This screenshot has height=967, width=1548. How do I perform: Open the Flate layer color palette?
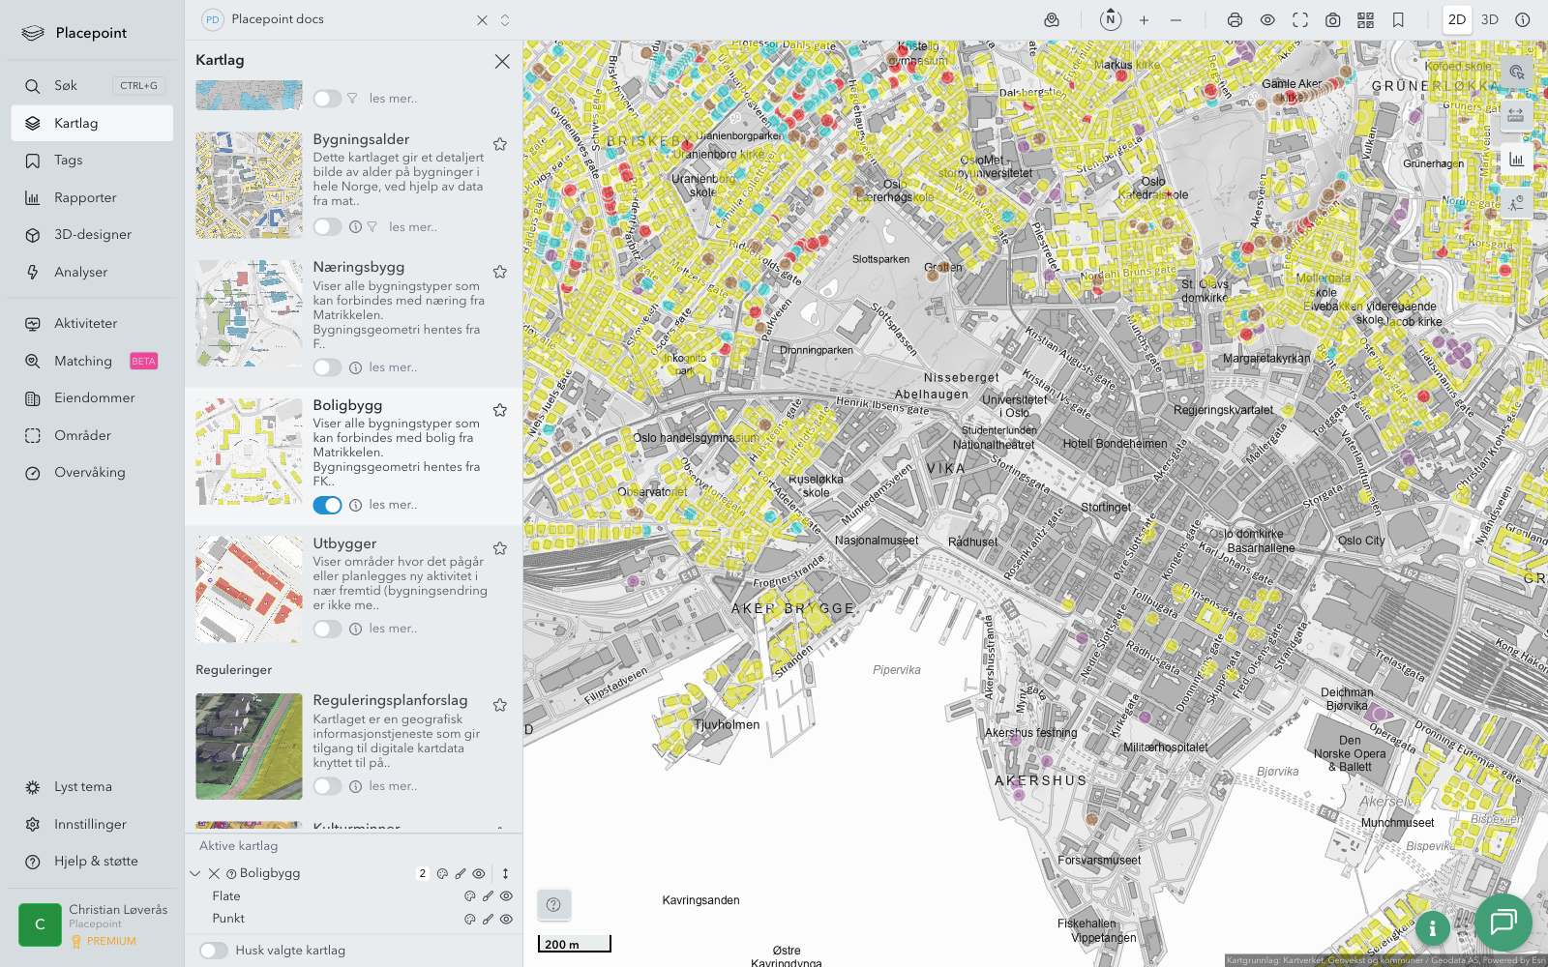[470, 896]
